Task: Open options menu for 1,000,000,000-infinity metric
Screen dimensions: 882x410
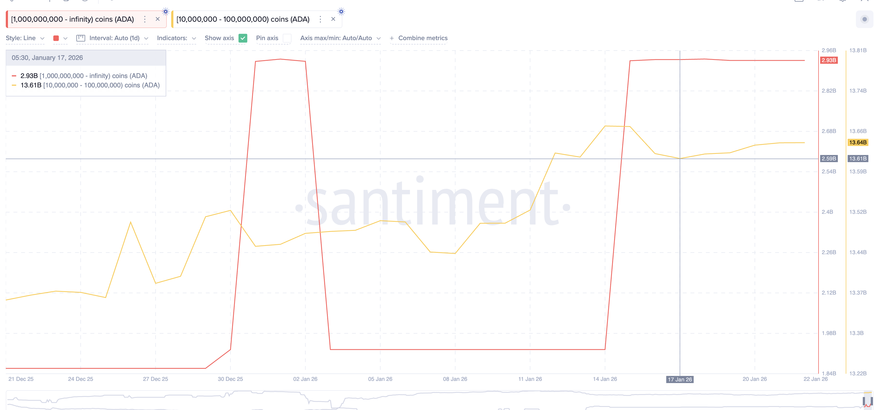Action: [x=145, y=19]
